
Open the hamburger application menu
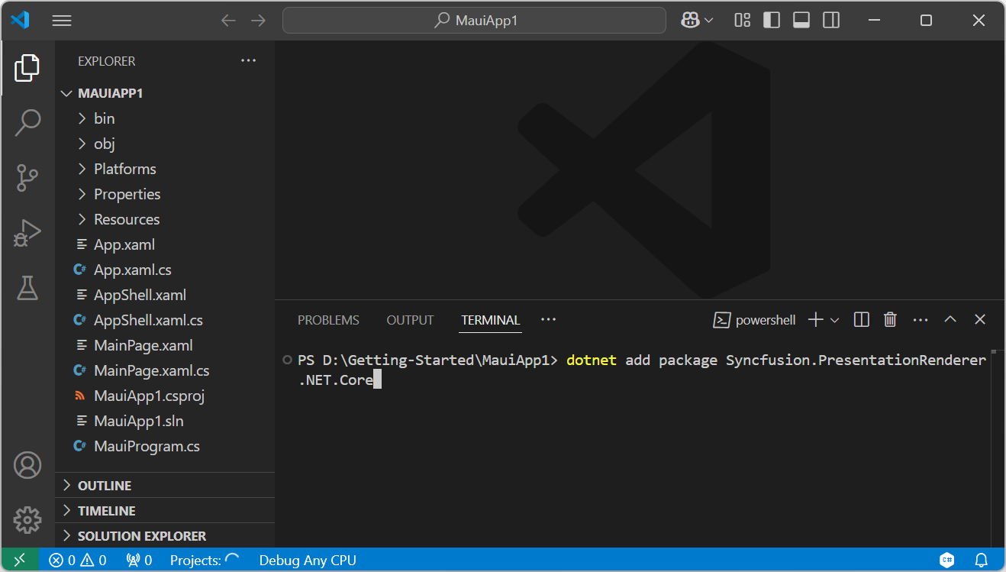click(62, 21)
